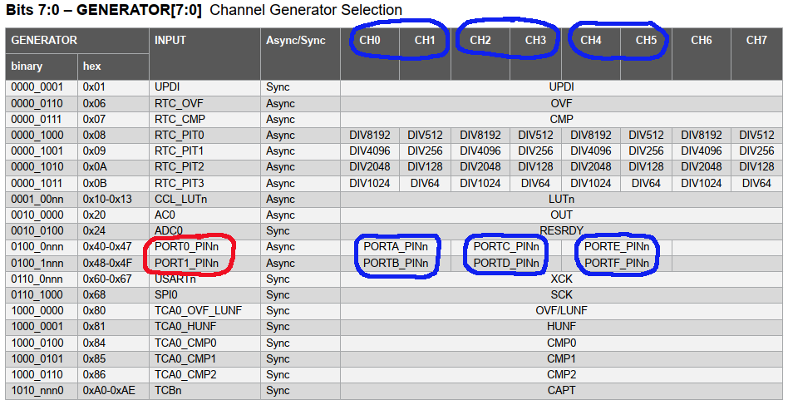Click the CAPT cell in TCBn row
The width and height of the screenshot is (788, 405).
[561, 390]
